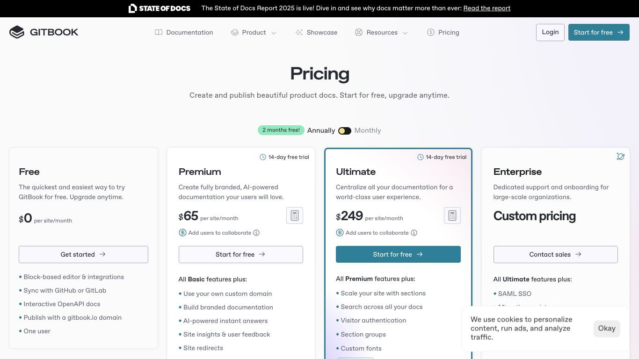
Task: Toggle the Annually/Monthly billing switch
Action: coord(345,131)
